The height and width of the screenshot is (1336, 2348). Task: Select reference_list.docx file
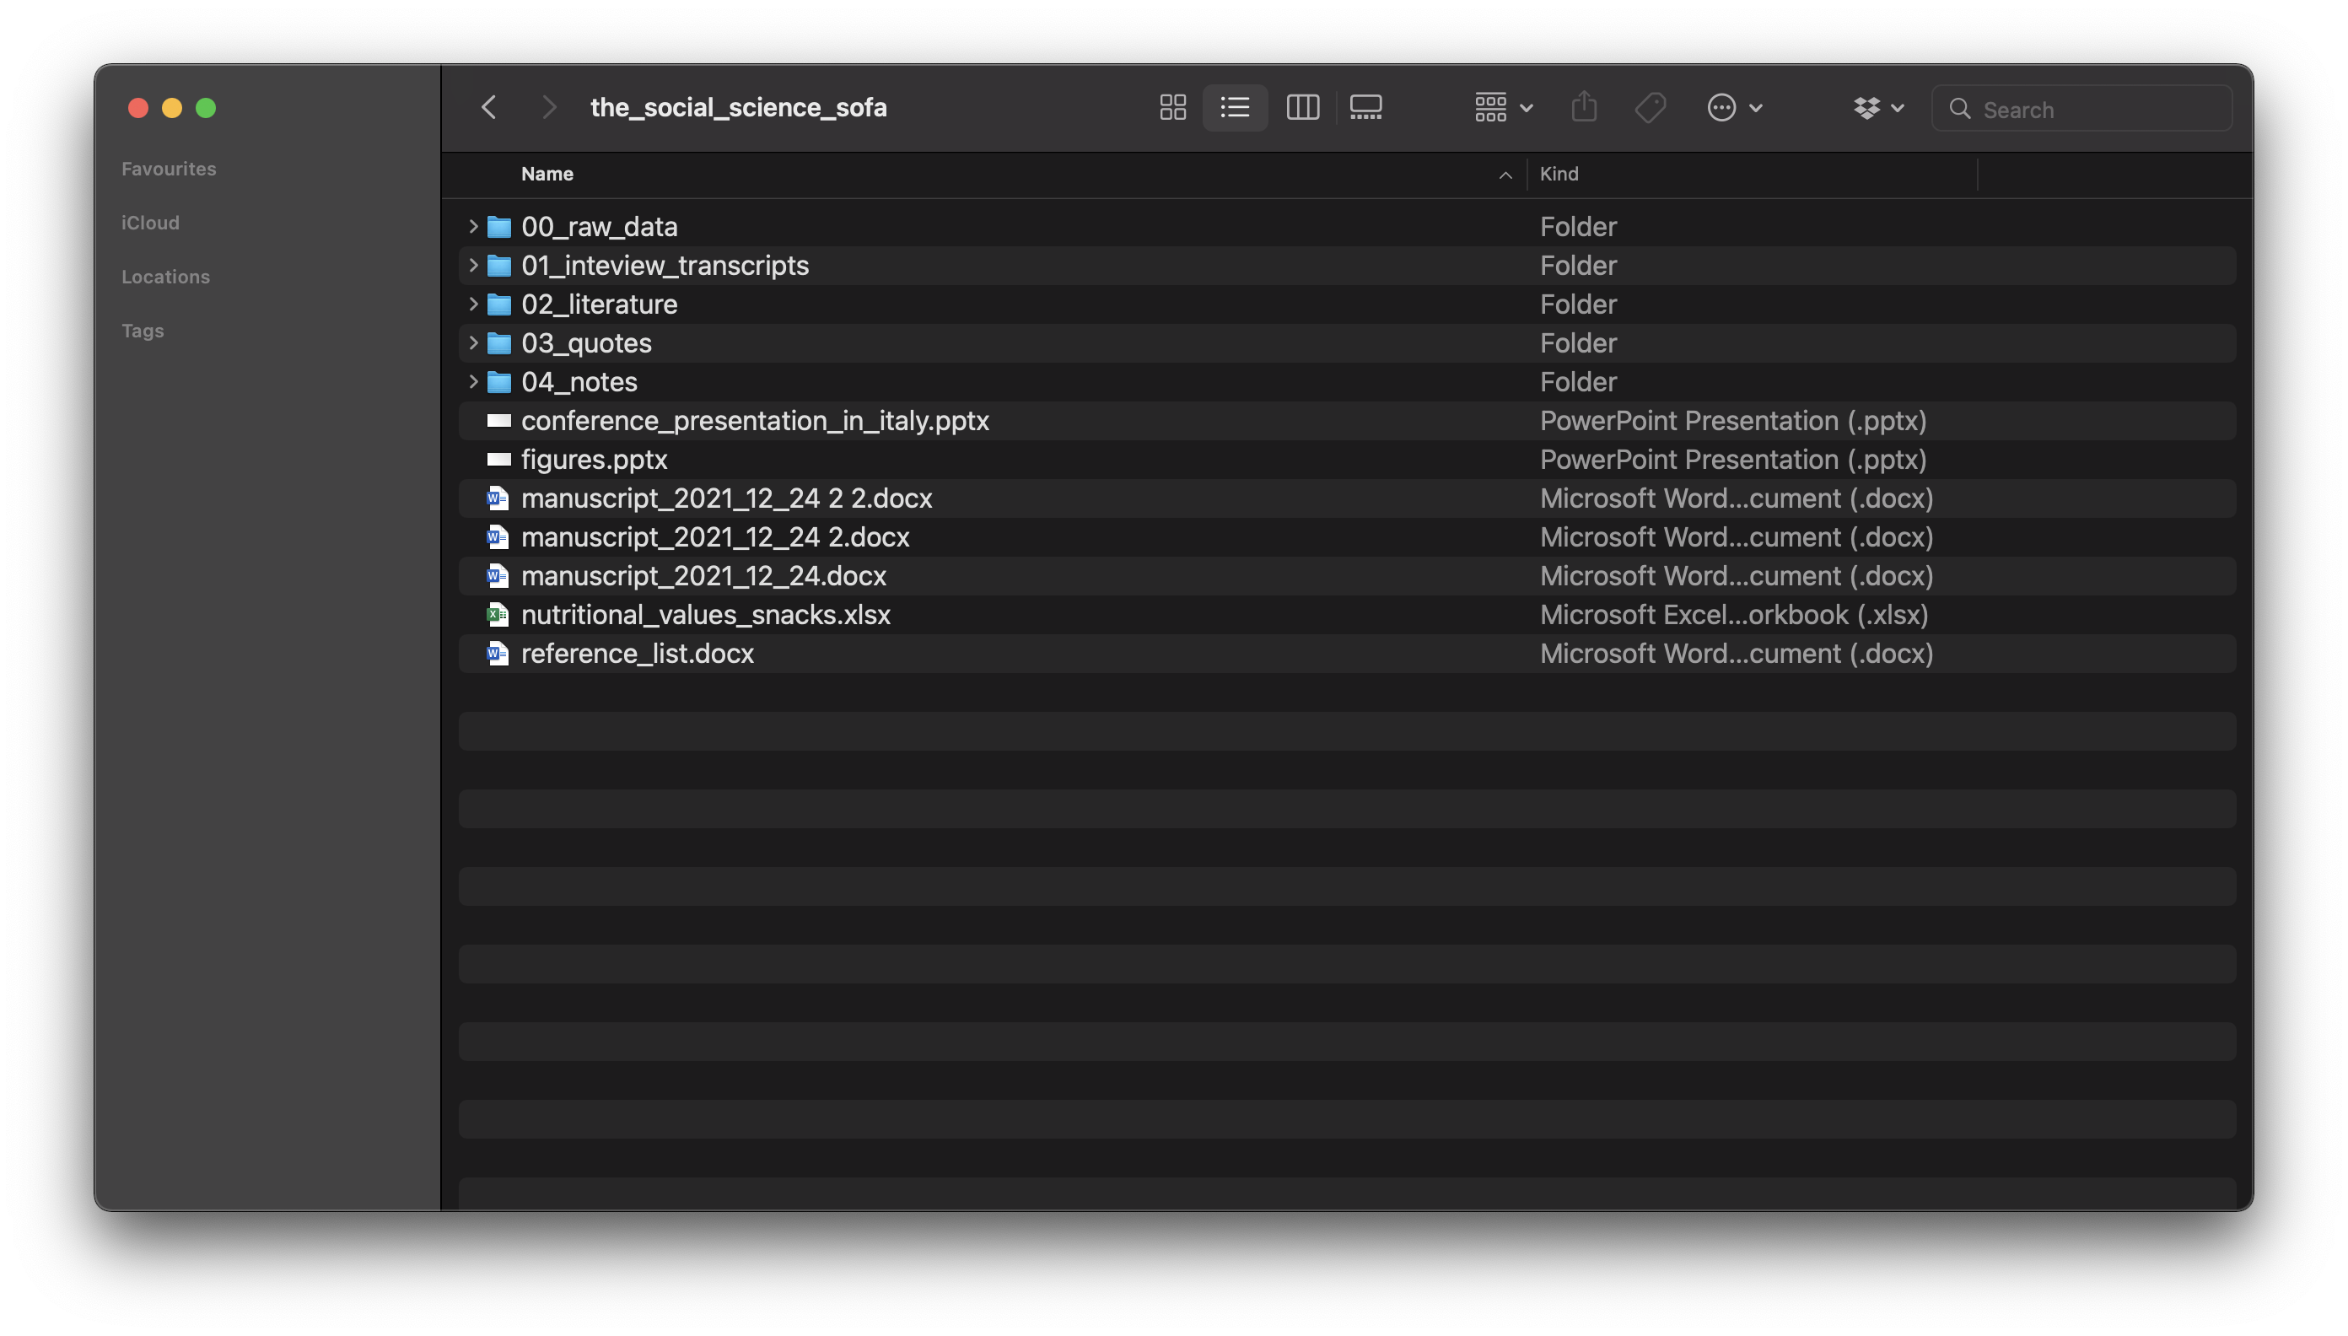[637, 652]
